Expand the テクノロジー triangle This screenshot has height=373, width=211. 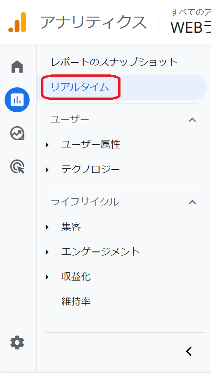47,170
